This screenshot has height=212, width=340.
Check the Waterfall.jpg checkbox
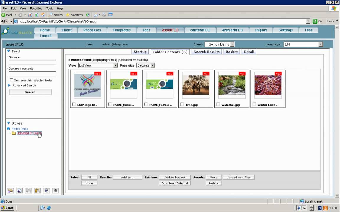(218, 105)
